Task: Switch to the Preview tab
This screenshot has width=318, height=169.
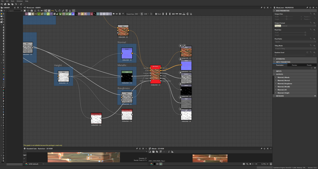Action: (294, 65)
